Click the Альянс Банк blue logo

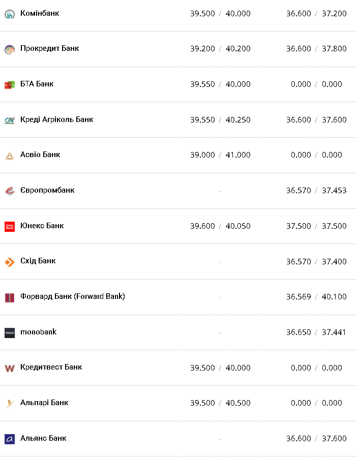(10, 439)
